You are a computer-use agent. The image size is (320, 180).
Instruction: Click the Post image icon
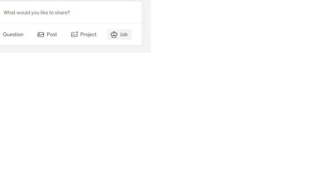pos(41,35)
